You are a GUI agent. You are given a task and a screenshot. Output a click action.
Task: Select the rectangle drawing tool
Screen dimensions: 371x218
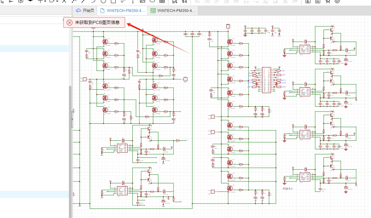[x=113, y=1]
